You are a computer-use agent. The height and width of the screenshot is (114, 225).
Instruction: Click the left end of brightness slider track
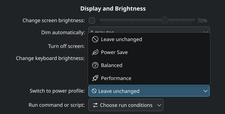(101, 20)
